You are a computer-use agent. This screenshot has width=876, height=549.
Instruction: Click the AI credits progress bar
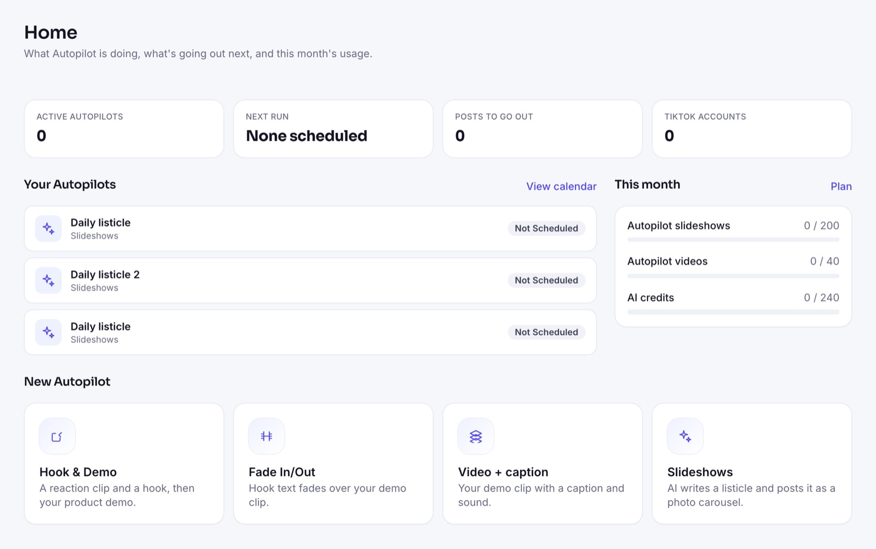pyautogui.click(x=733, y=312)
